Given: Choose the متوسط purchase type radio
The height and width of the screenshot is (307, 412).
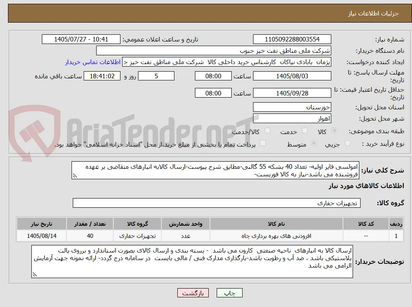Looking at the screenshot, I should click(x=314, y=143).
